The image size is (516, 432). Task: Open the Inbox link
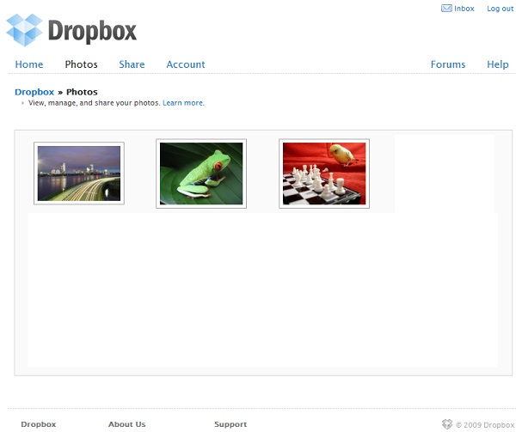[x=464, y=9]
